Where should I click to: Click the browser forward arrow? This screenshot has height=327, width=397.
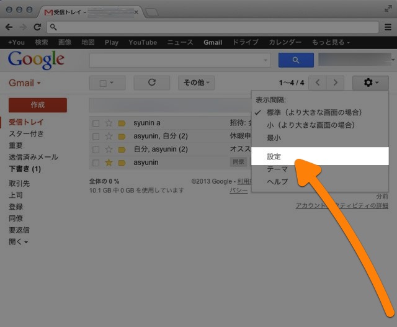pos(24,27)
